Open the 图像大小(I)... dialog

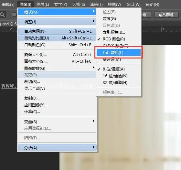(x=57, y=55)
